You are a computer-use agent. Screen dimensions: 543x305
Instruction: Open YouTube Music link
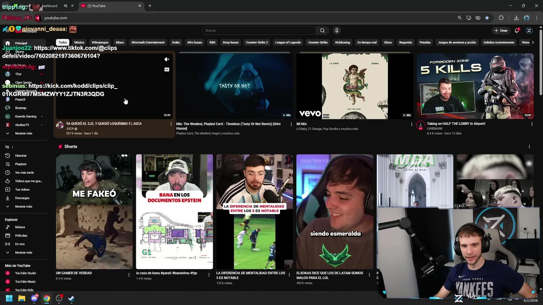click(25, 282)
